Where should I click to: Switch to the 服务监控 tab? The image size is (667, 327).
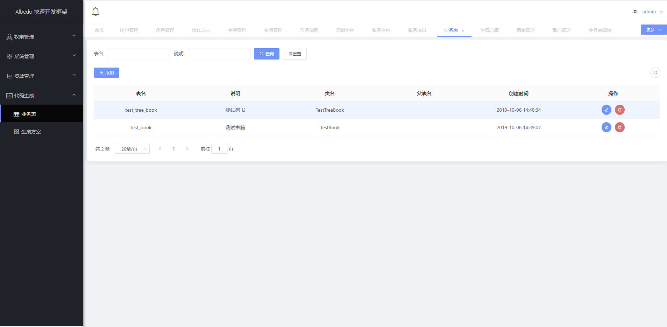pos(381,30)
